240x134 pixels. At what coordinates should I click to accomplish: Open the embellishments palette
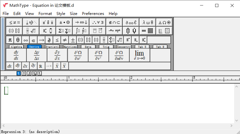coord(48,22)
